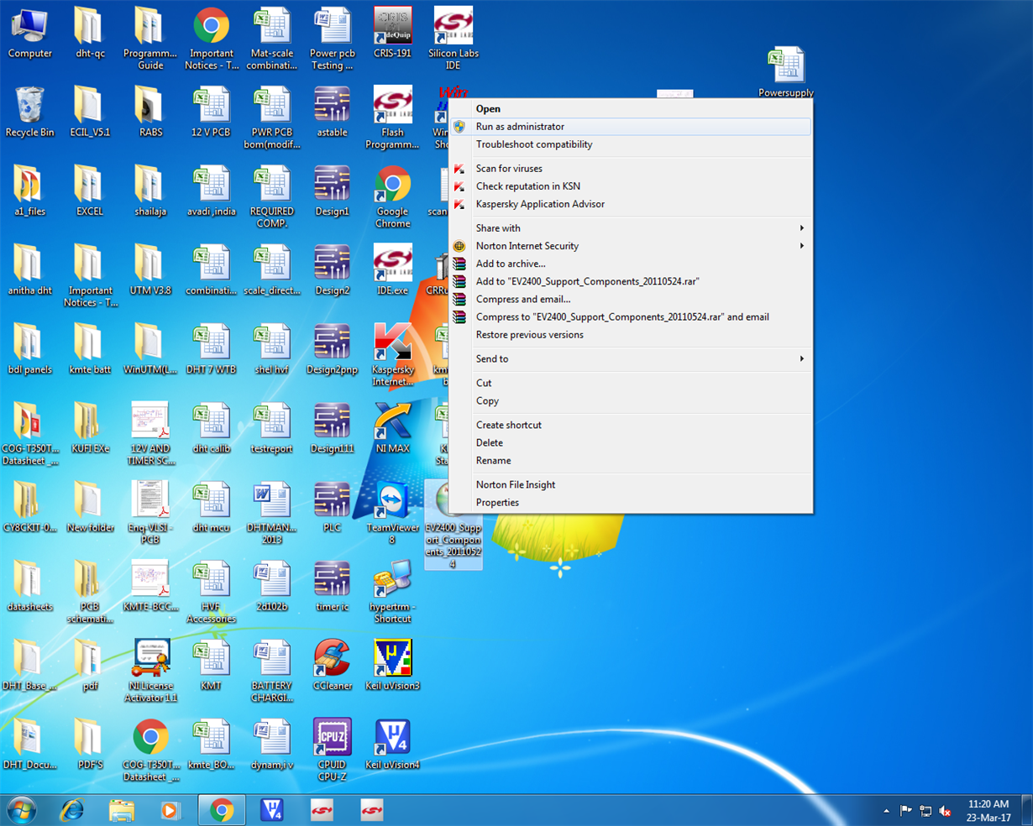The width and height of the screenshot is (1033, 826).
Task: Select the PLC design file icon
Action: pos(333,508)
